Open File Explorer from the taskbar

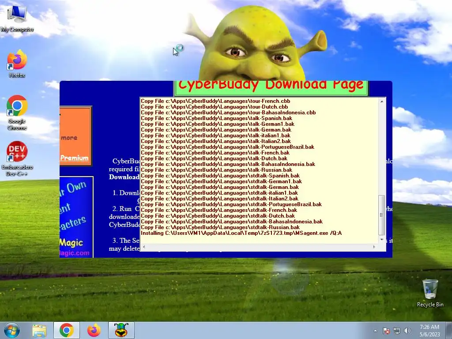tap(39, 330)
